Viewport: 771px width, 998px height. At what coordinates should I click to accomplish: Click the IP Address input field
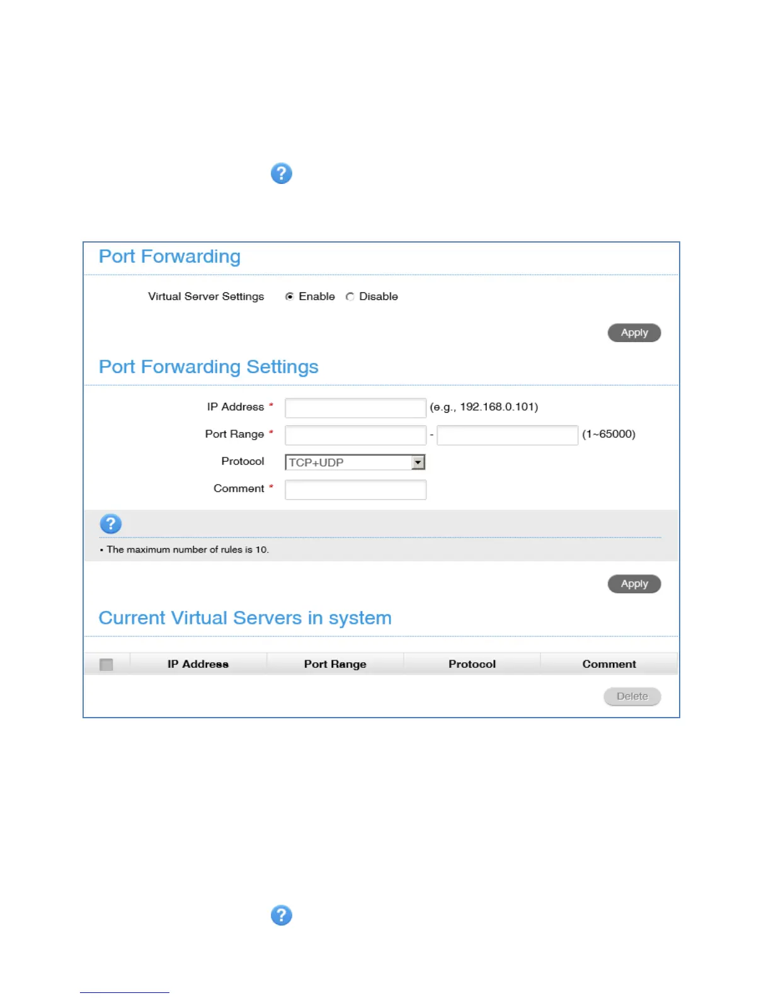[355, 408]
